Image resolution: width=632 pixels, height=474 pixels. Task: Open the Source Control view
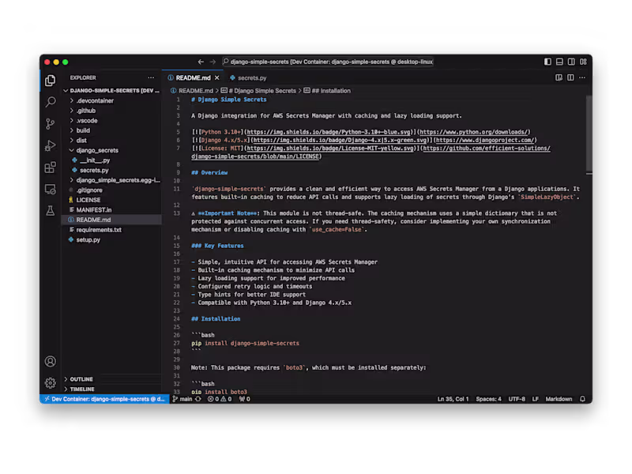51,124
